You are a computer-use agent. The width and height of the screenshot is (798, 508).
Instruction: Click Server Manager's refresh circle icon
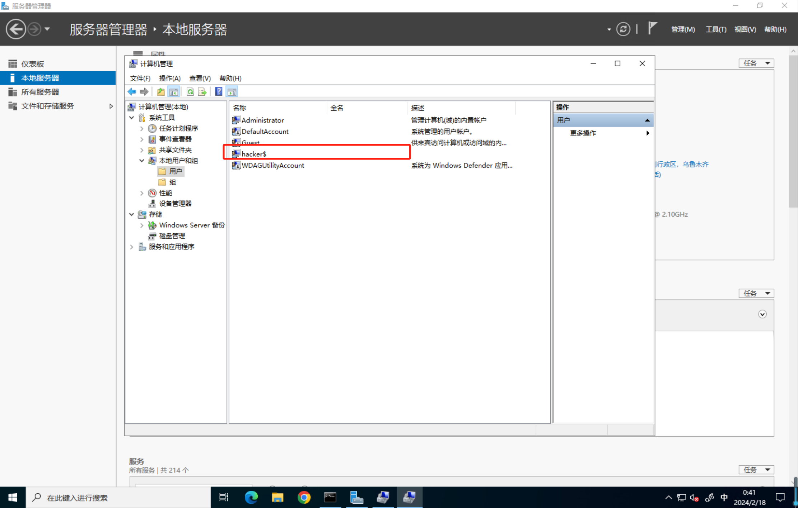[x=623, y=29]
